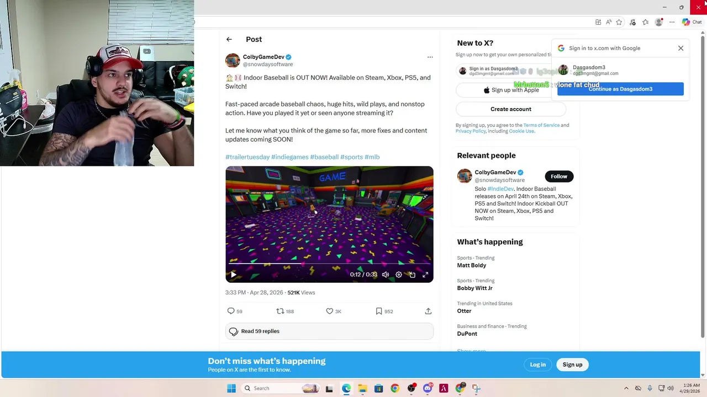The height and width of the screenshot is (397, 707).
Task: Read 59 replies button
Action: coord(329,331)
